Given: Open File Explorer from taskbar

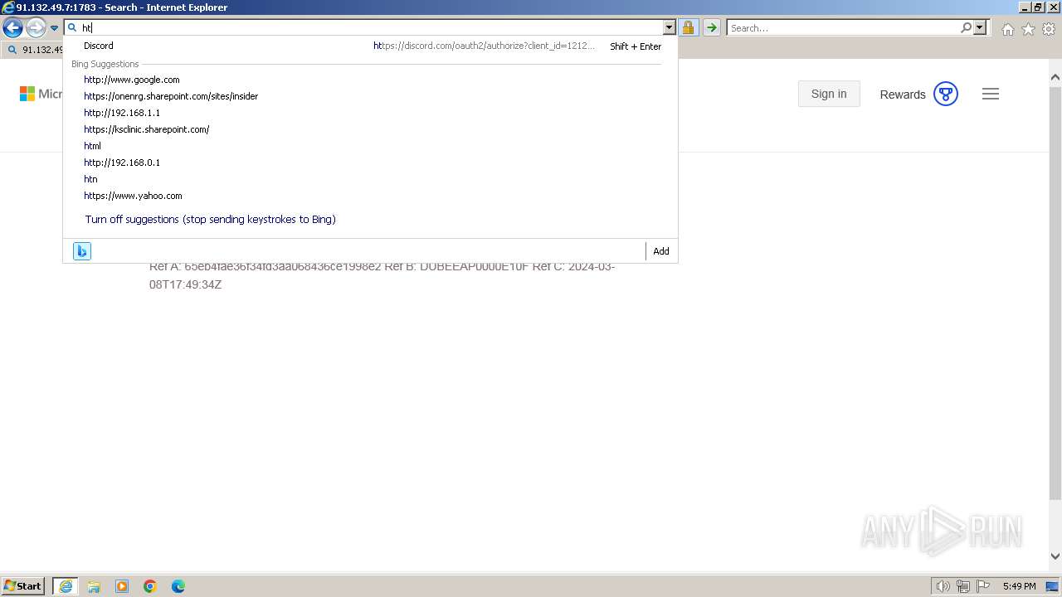Looking at the screenshot, I should [94, 586].
